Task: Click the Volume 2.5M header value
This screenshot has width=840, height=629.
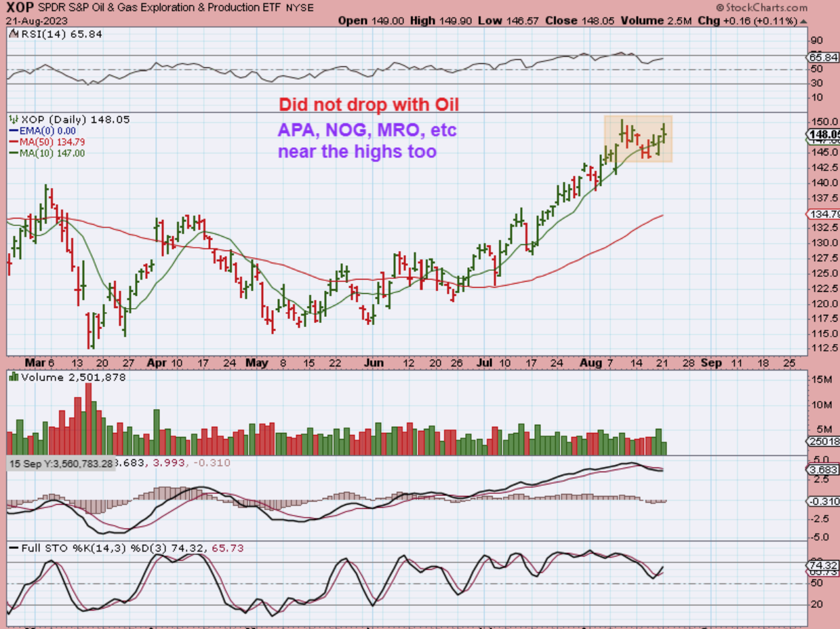Action: [657, 20]
